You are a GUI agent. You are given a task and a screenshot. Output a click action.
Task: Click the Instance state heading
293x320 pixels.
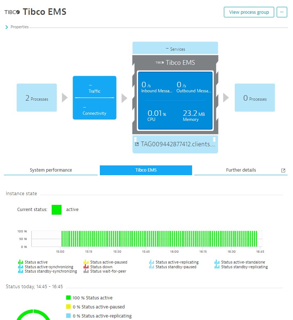[21, 193]
